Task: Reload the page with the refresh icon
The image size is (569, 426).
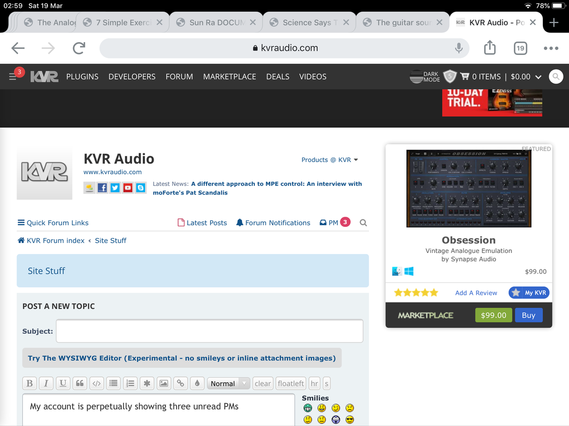Action: (79, 48)
